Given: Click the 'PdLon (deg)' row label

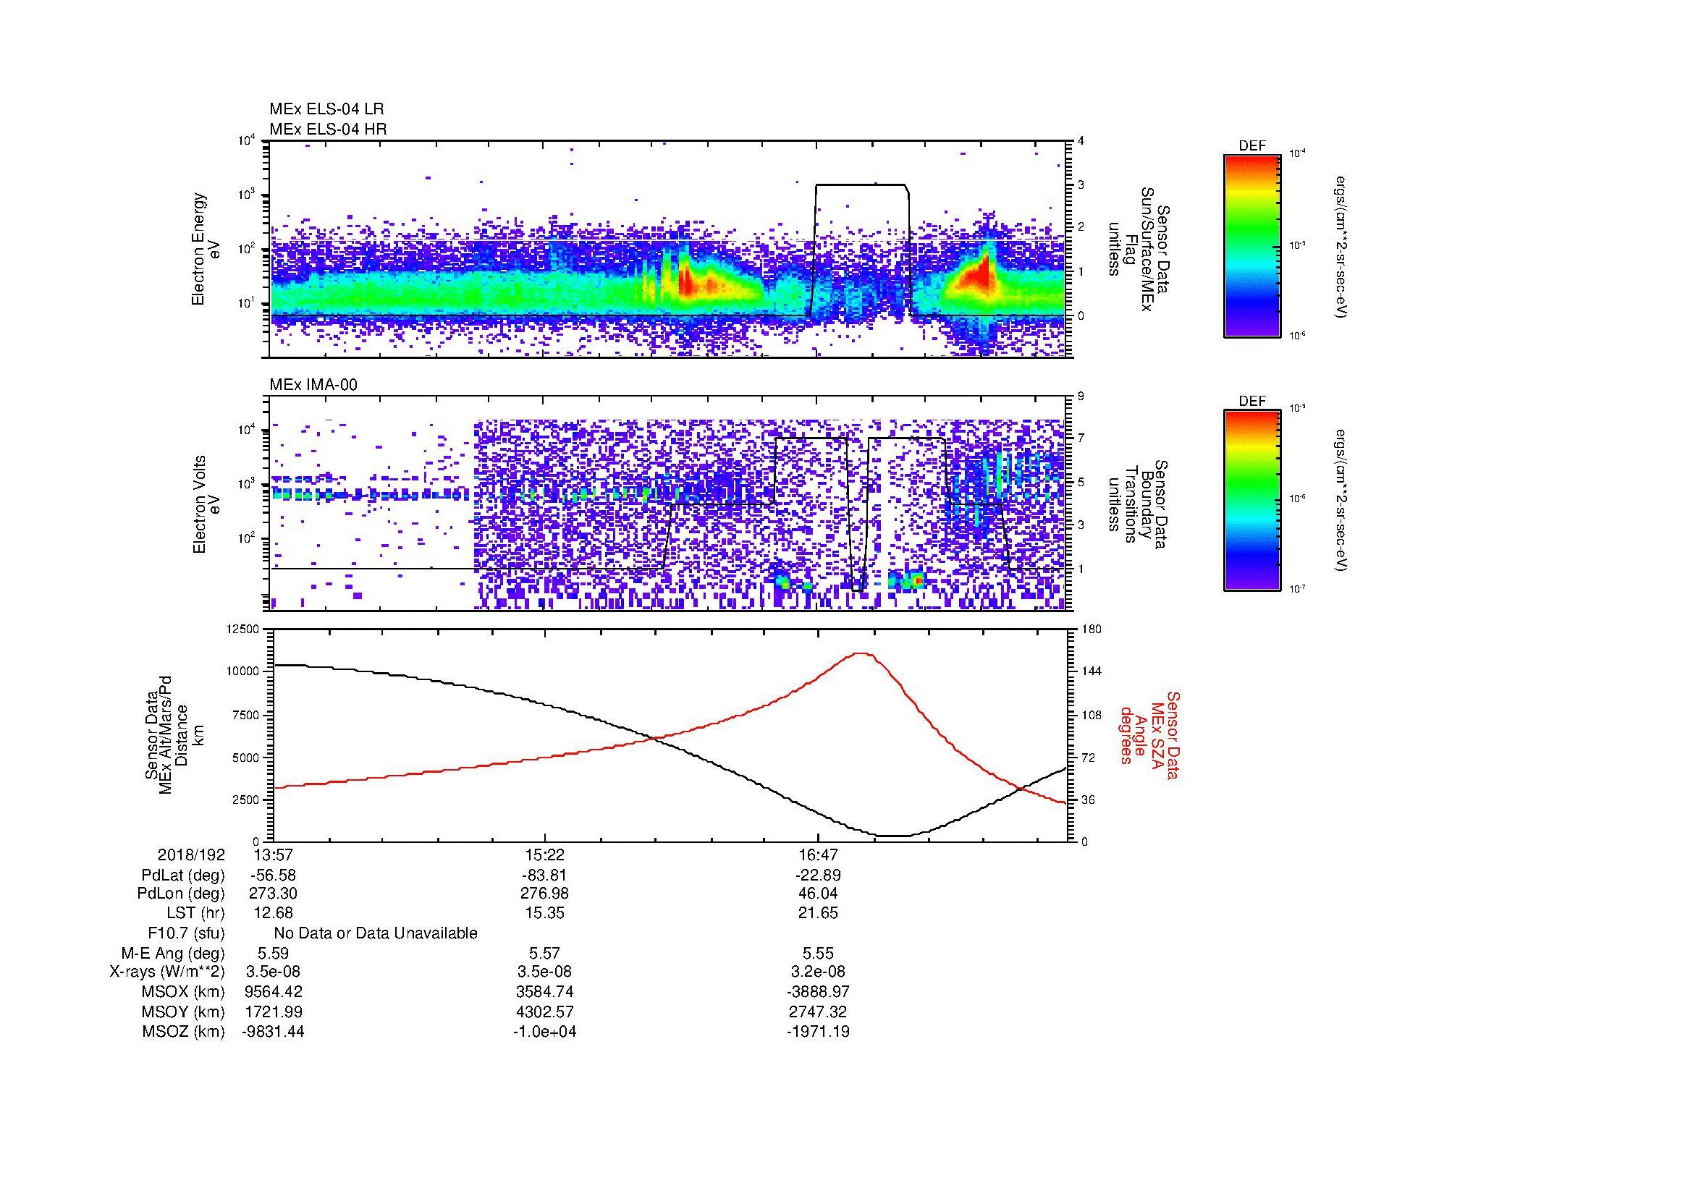Looking at the screenshot, I should [x=181, y=894].
